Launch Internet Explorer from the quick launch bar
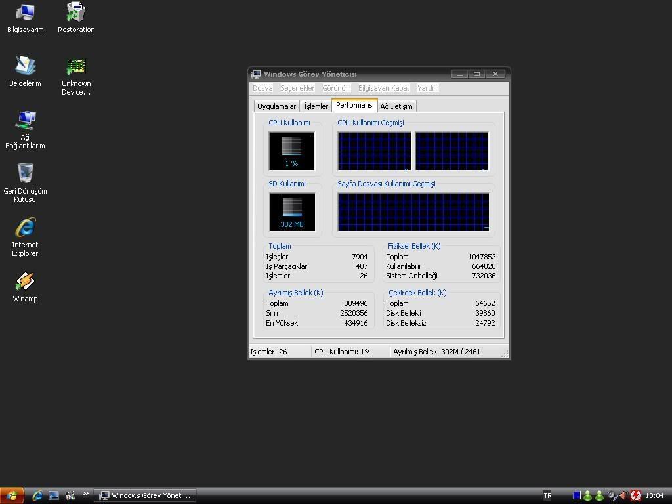Screen dimensions: 672x504 point(37,495)
